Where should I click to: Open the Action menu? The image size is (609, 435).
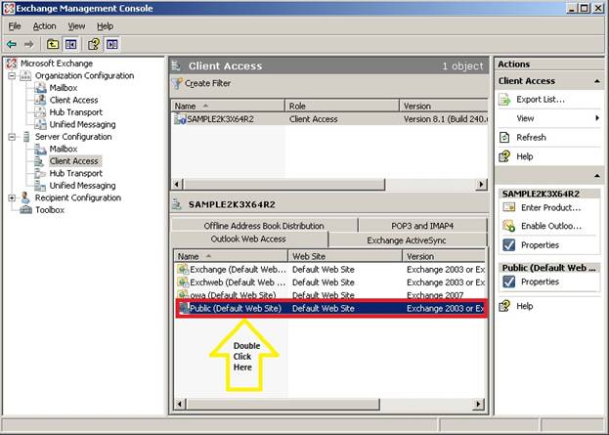click(x=45, y=26)
